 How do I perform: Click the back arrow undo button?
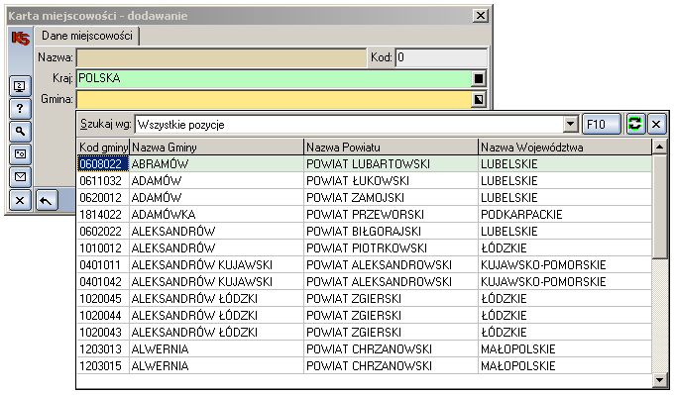coord(47,200)
